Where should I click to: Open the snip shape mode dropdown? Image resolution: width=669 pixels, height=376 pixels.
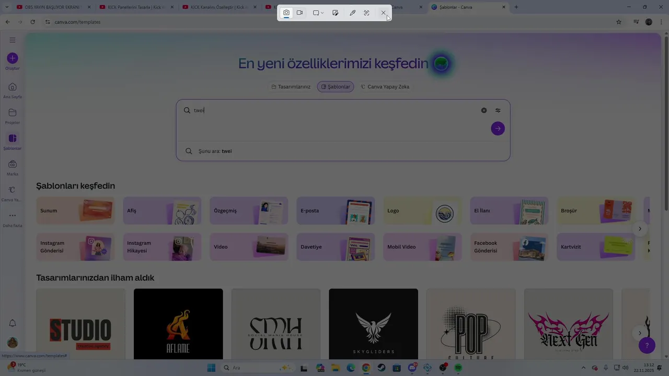point(318,13)
